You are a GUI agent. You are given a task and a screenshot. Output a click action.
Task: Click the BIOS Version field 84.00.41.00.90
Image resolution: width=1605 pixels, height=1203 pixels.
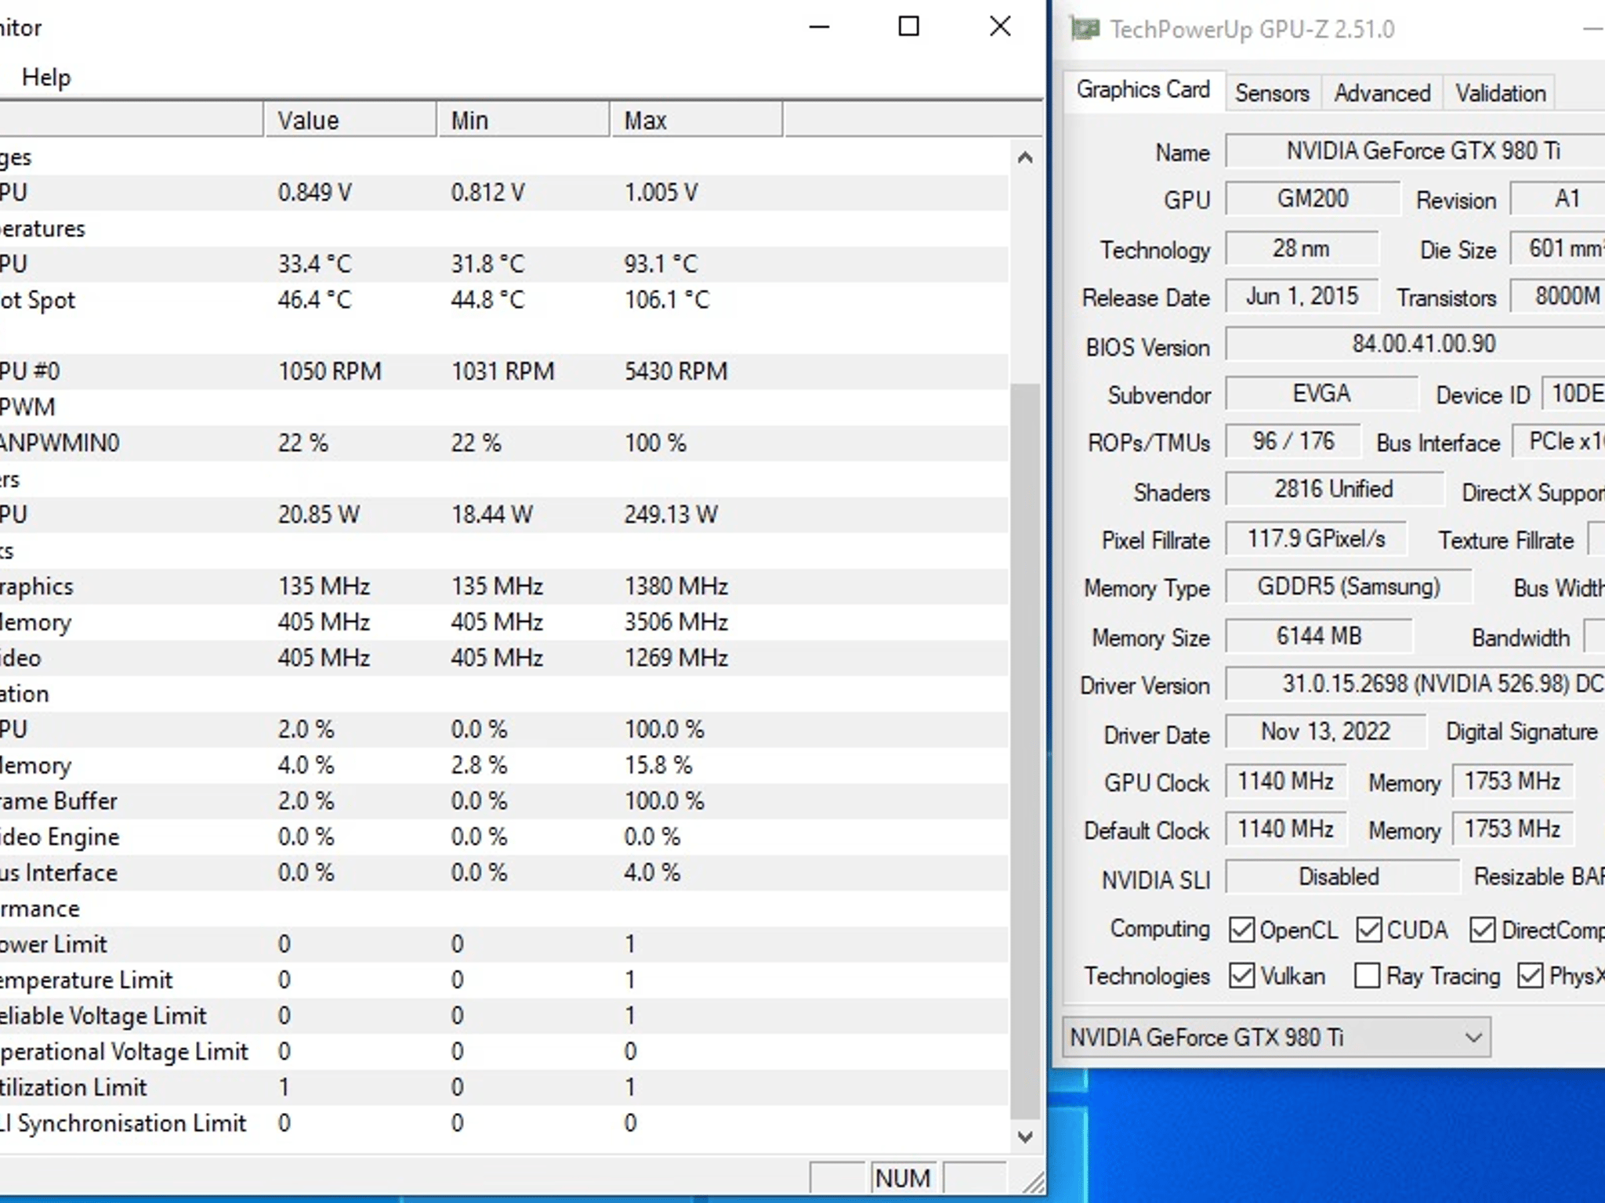(x=1416, y=345)
